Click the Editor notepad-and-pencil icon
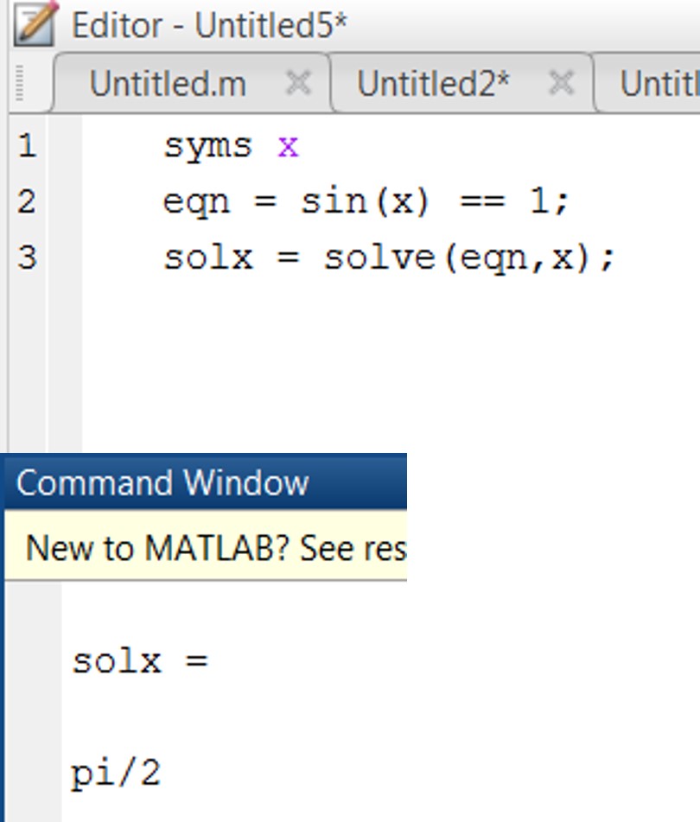This screenshot has height=822, width=700. click(x=35, y=24)
